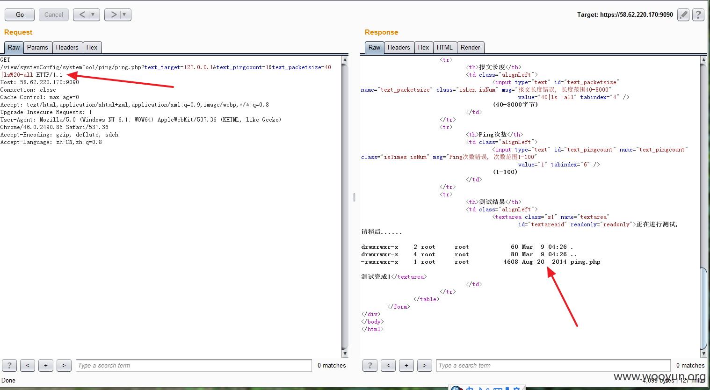This screenshot has height=390, width=710.
Task: Click response pane scrollbar down arrow
Action: tap(703, 354)
